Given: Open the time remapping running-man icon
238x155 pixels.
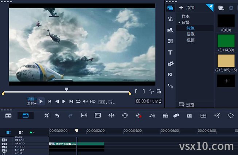Looking at the screenshot, I should [x=217, y=116].
